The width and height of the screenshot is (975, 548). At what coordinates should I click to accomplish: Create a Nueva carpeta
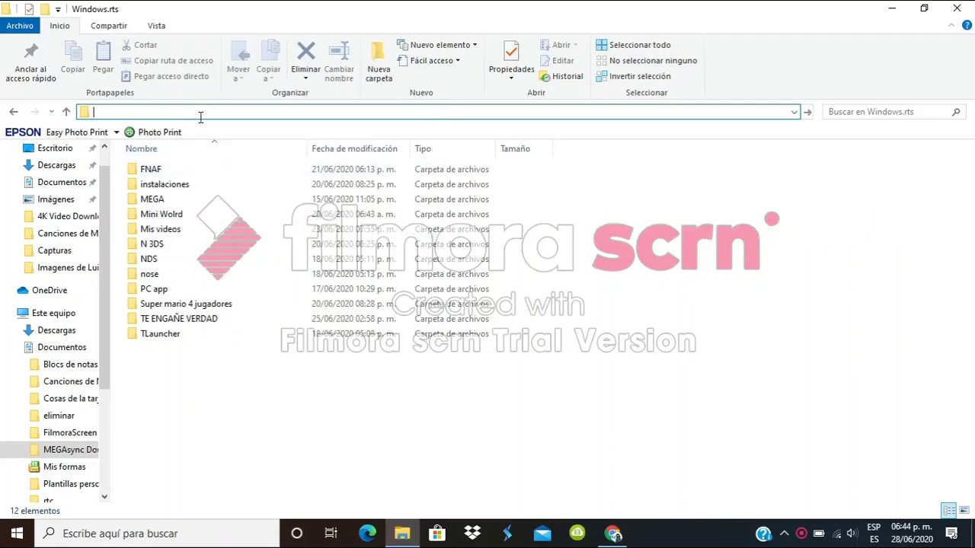click(x=379, y=62)
